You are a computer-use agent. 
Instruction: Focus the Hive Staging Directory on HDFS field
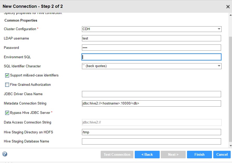point(152,132)
